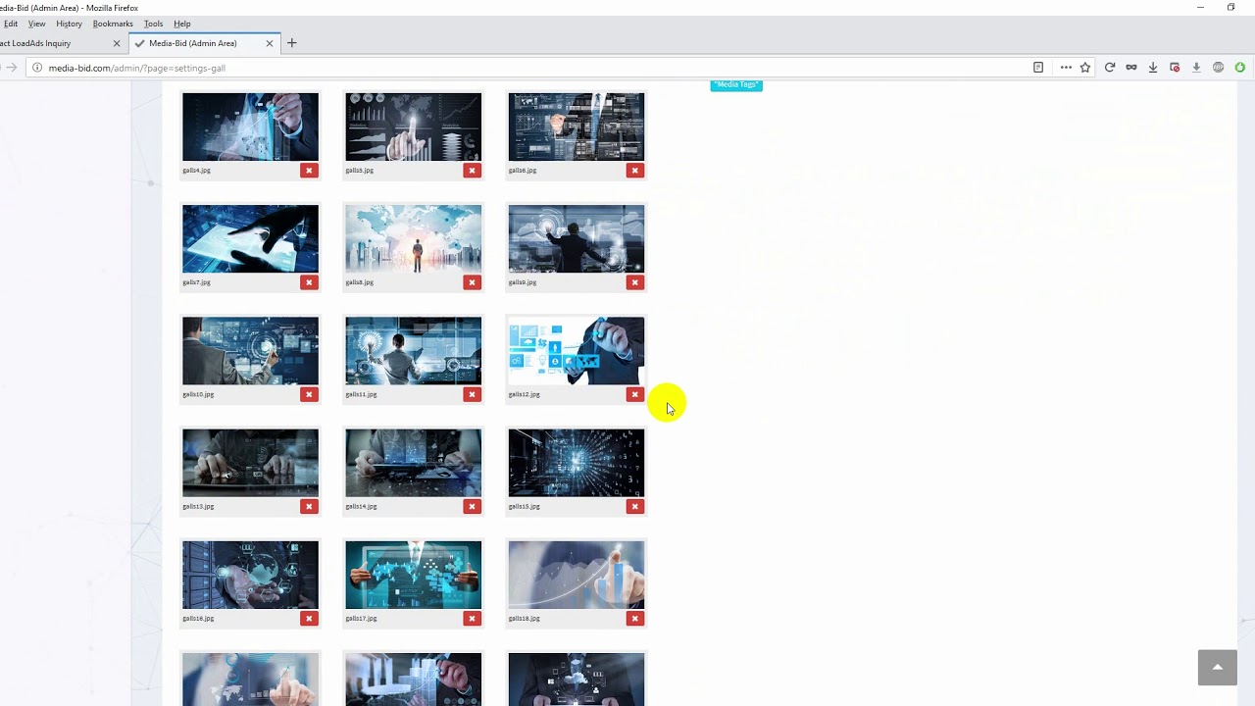The height and width of the screenshot is (706, 1255).
Task: Select galls14.jpg thumbnail image
Action: pos(413,463)
